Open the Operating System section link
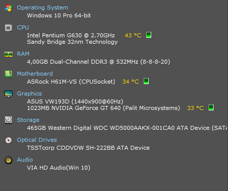Image resolution: width=228 pixels, height=191 pixels. (x=42, y=8)
